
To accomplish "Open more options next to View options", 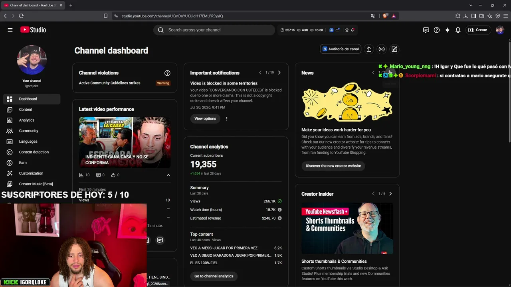I will pos(227,119).
